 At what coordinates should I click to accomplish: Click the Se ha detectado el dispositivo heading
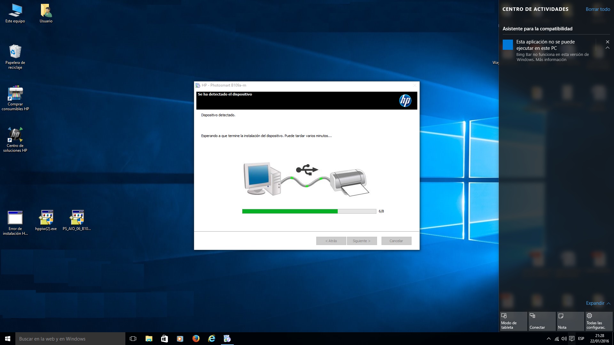tap(225, 94)
